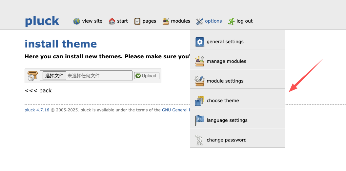Open language settings menu item

[x=227, y=121]
